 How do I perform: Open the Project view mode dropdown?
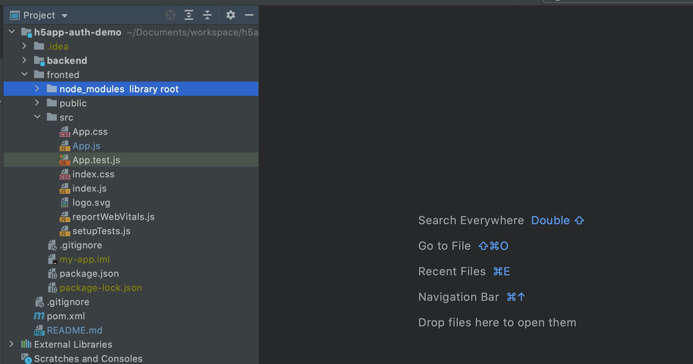[65, 15]
